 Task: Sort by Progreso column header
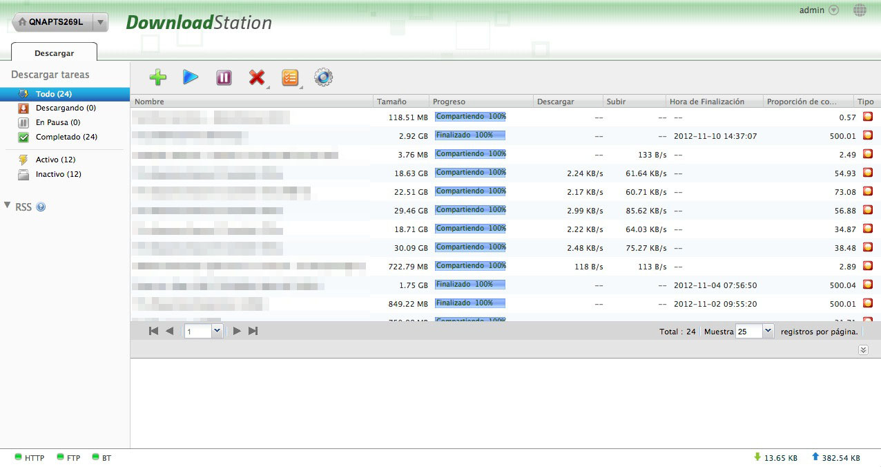[481, 102]
